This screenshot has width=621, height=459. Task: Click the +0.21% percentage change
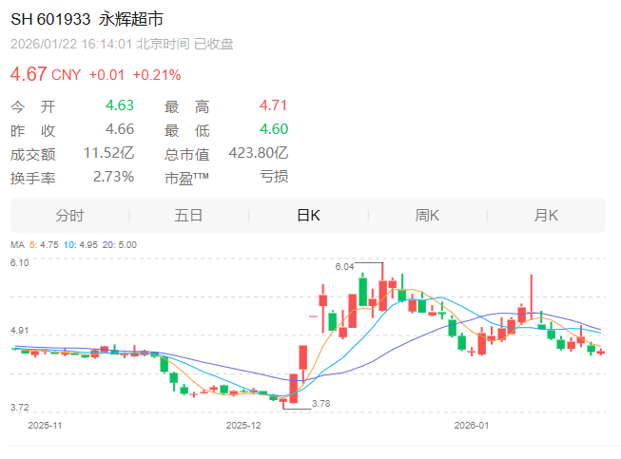[156, 75]
